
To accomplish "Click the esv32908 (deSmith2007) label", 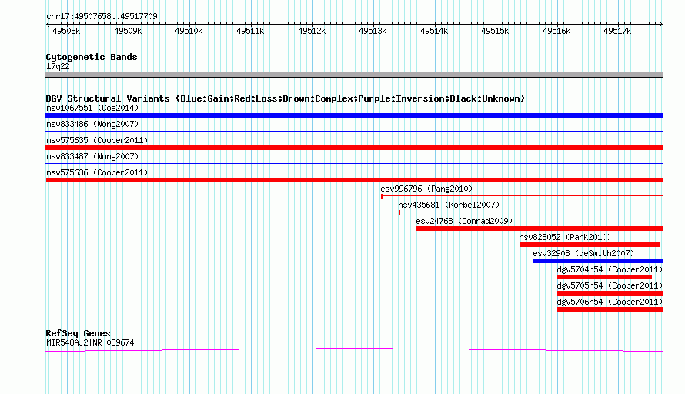I will pos(583,253).
